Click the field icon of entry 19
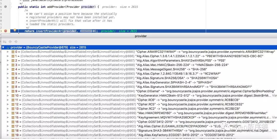The image size is (277, 139). (x=13, y=135)
